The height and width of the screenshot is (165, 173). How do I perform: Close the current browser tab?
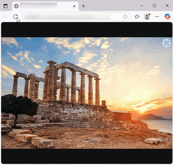[x=74, y=6]
